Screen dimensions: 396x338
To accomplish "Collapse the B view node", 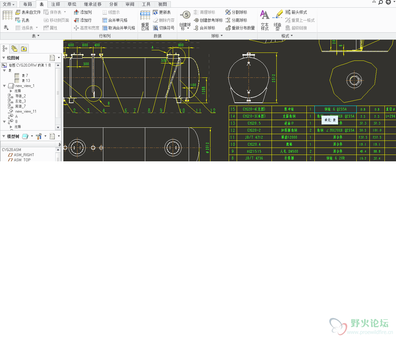I will tap(4, 122).
